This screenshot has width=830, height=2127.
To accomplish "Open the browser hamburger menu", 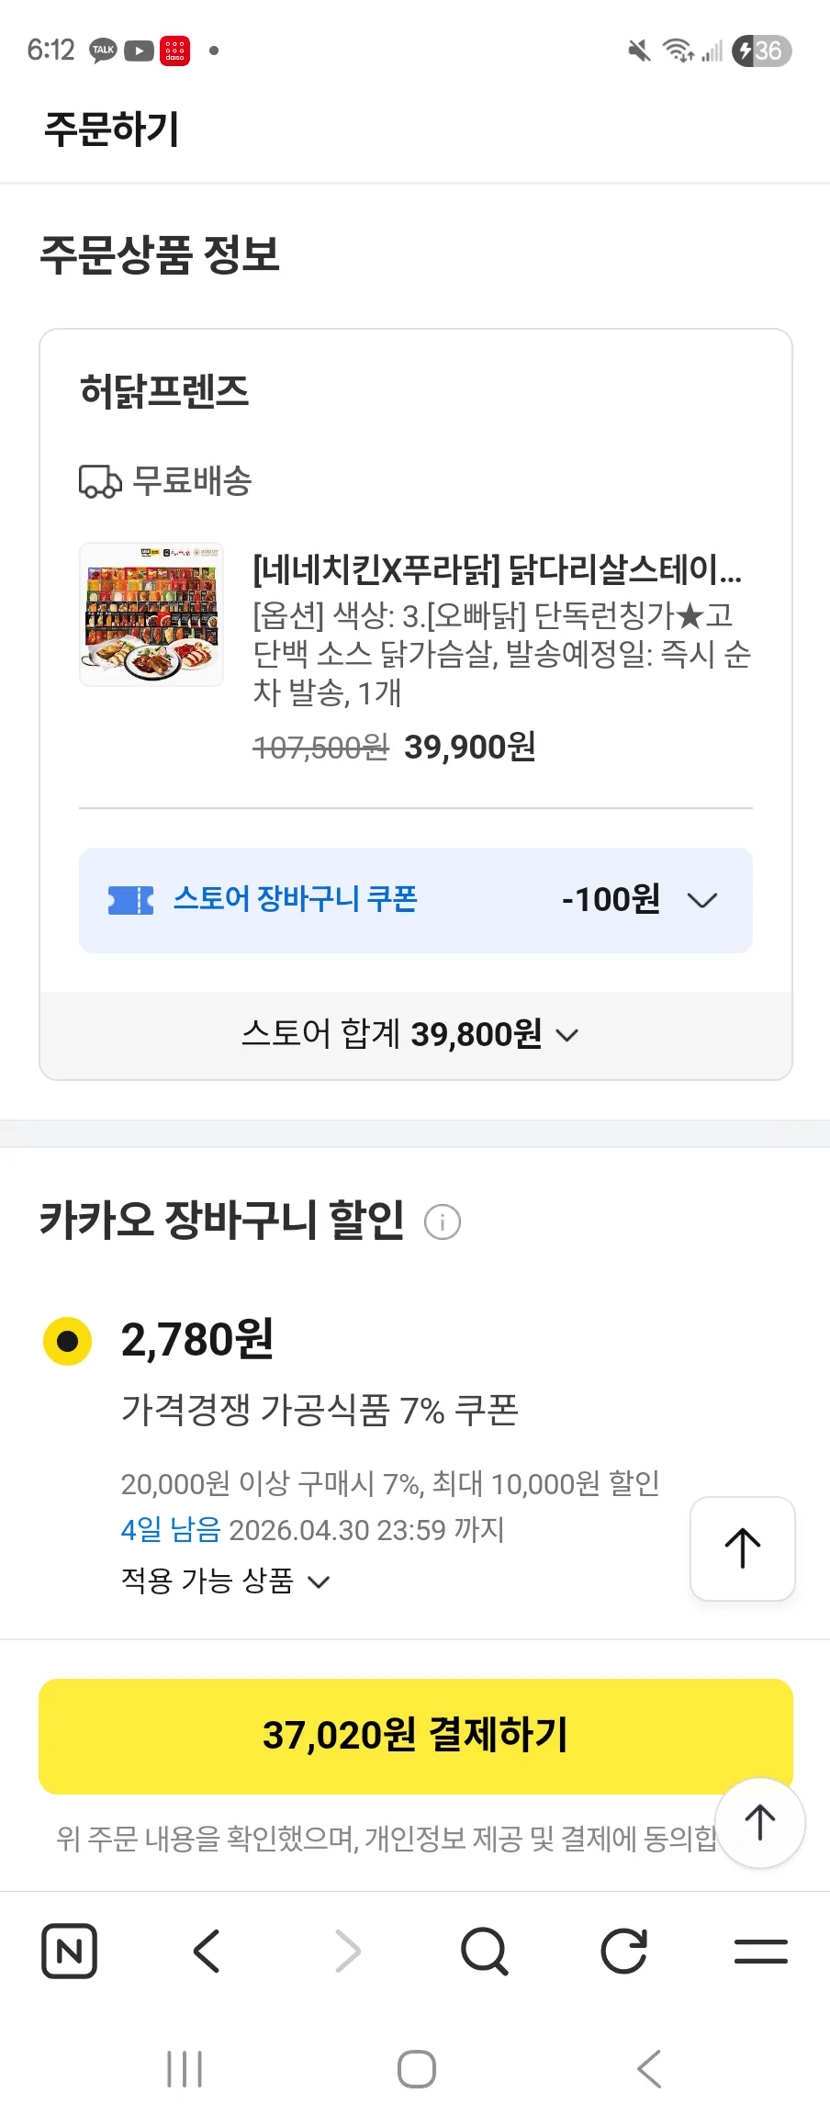I will coord(761,1951).
